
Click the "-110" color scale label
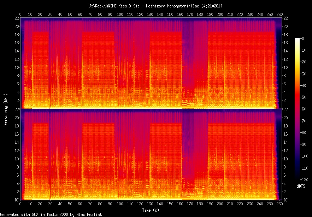click(304, 168)
